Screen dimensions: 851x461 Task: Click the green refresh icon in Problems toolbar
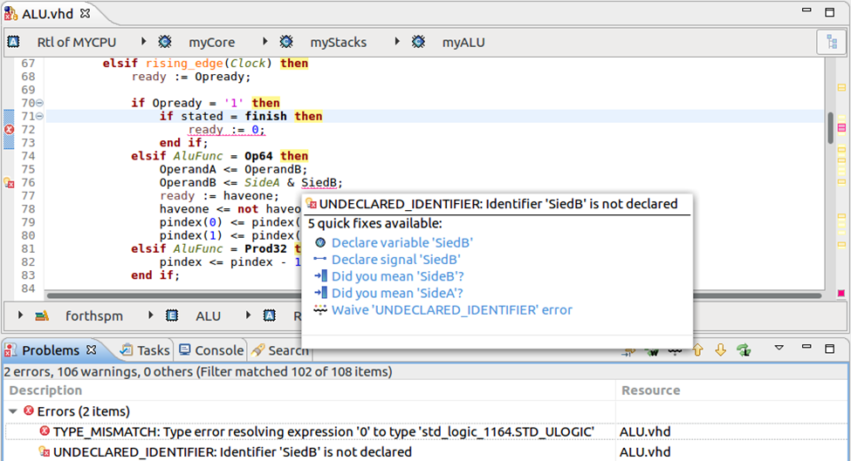point(744,350)
